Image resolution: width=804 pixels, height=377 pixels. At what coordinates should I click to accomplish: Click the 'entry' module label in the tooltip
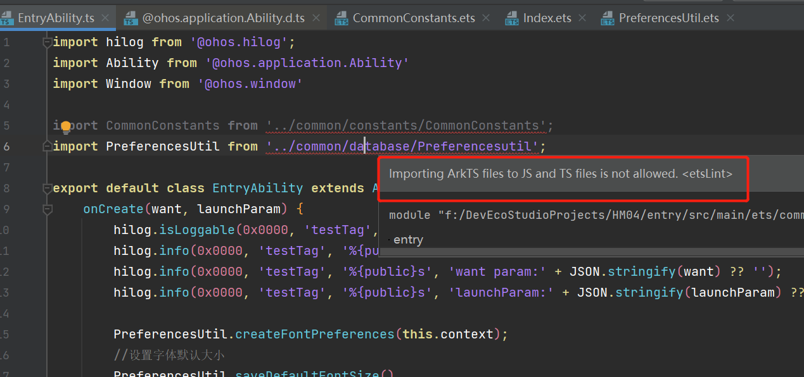[408, 240]
